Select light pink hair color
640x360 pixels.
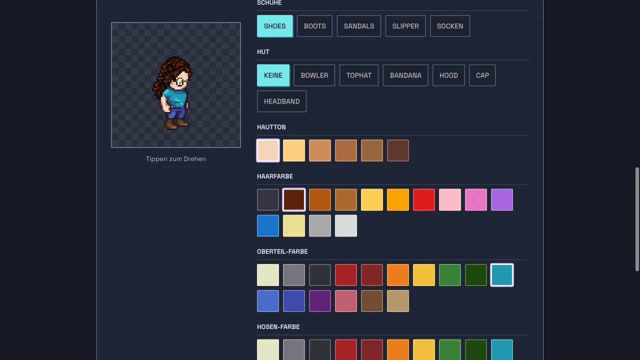[x=450, y=200]
